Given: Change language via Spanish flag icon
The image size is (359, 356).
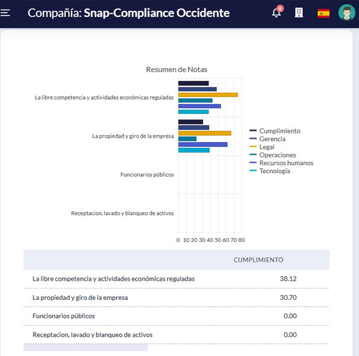Looking at the screenshot, I should tap(323, 13).
